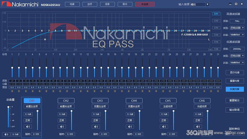This screenshot has height=139, width=247.
Task: Click the highlighted 恢复均衡 restore EQ button
Action: tap(235, 89)
